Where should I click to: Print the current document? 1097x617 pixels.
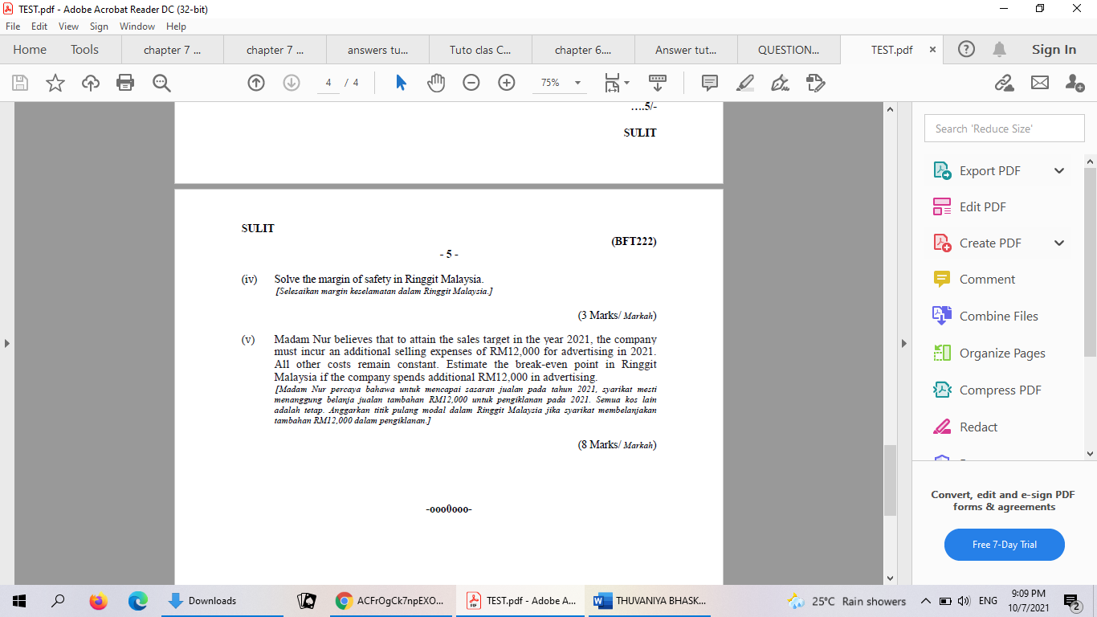(125, 82)
